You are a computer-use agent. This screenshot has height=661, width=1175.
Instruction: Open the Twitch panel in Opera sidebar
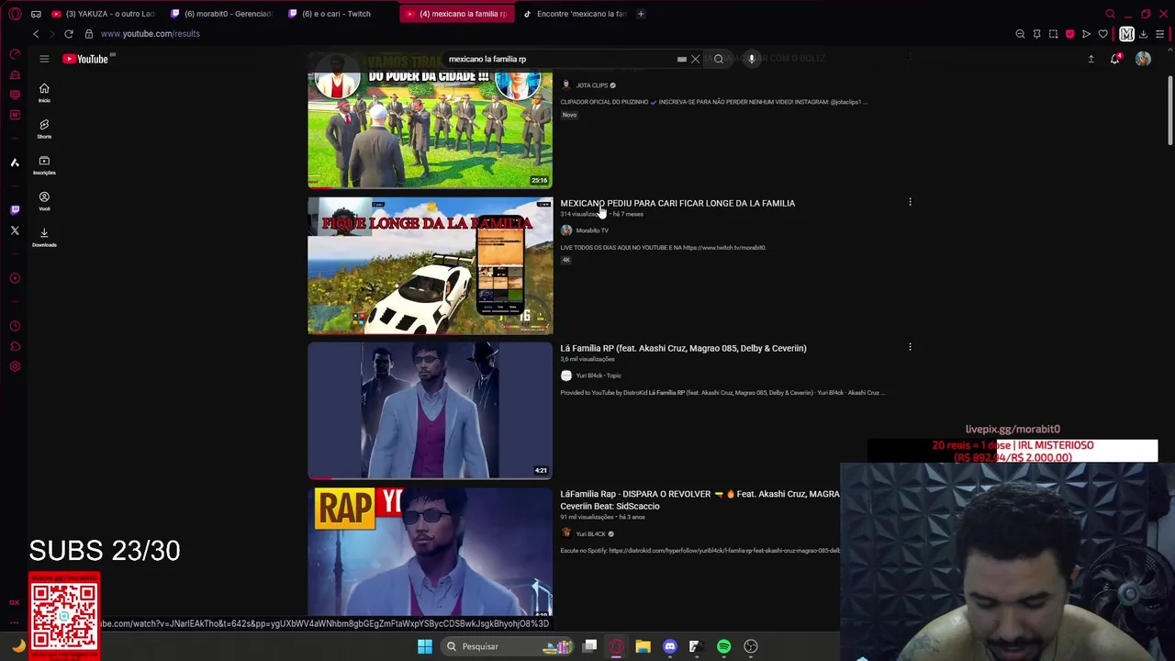[x=15, y=210]
